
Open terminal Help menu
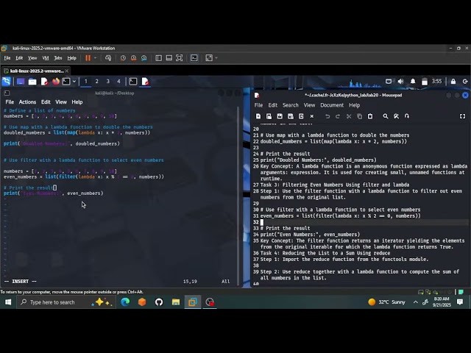[x=77, y=102]
